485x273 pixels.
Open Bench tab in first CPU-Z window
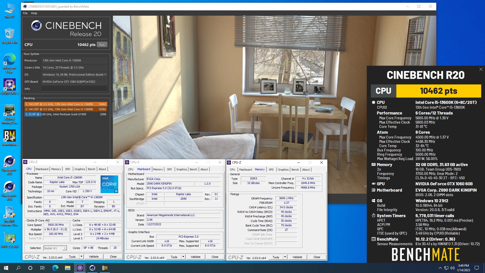coord(92,169)
